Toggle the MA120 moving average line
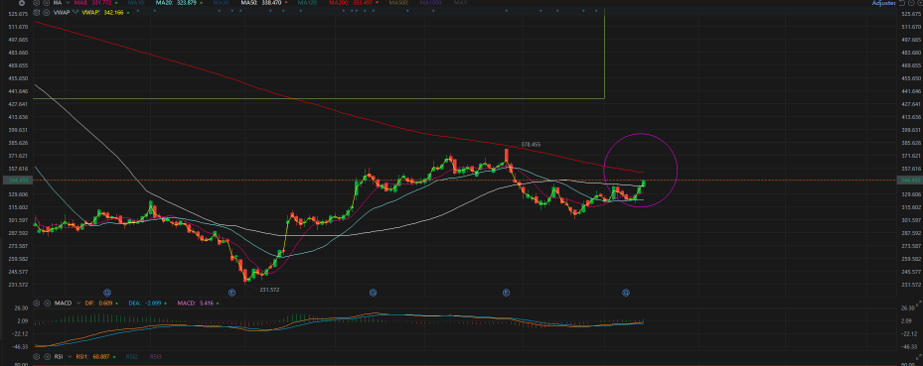Viewport: 923px width, 366px height. tap(308, 3)
